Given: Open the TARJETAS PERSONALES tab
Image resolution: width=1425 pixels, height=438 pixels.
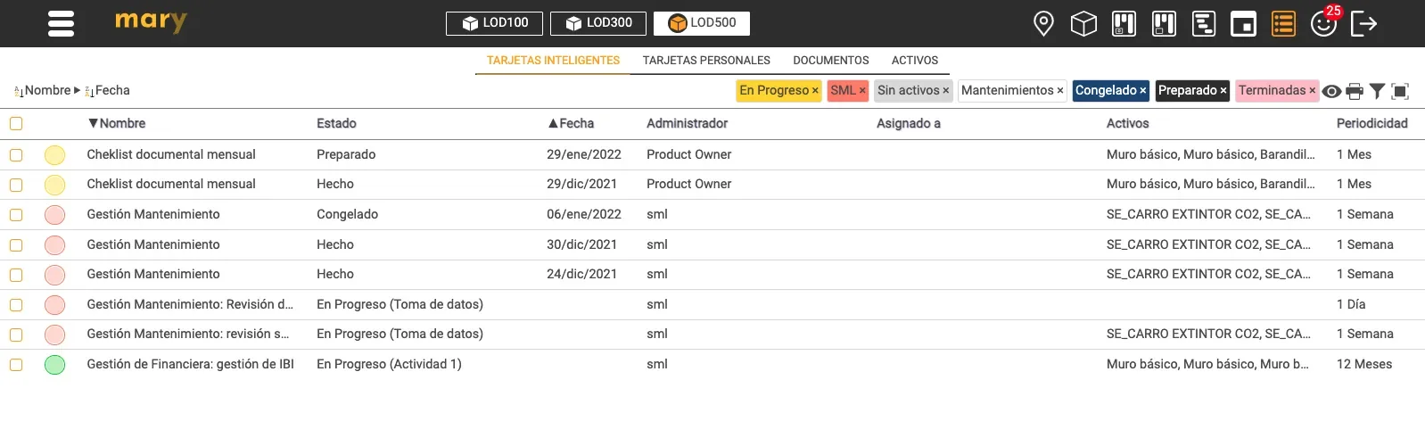Looking at the screenshot, I should tap(706, 61).
